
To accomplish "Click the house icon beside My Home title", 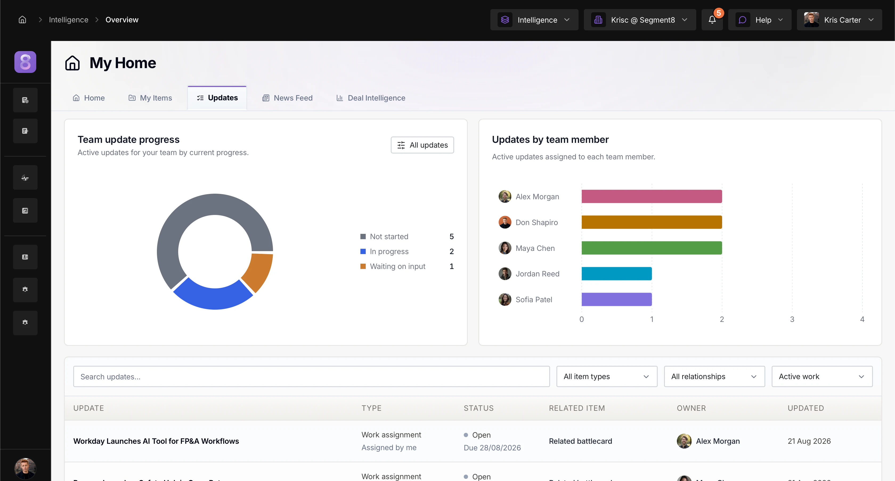I will pos(72,63).
